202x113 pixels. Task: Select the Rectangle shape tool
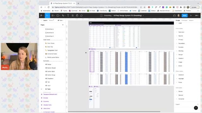pyautogui.click(x=58, y=15)
